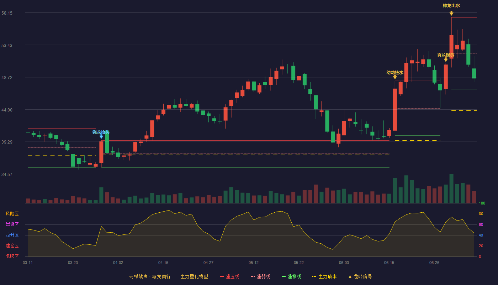Click the 06-03 date label
This screenshot has width=498, height=285.
pos(344,263)
